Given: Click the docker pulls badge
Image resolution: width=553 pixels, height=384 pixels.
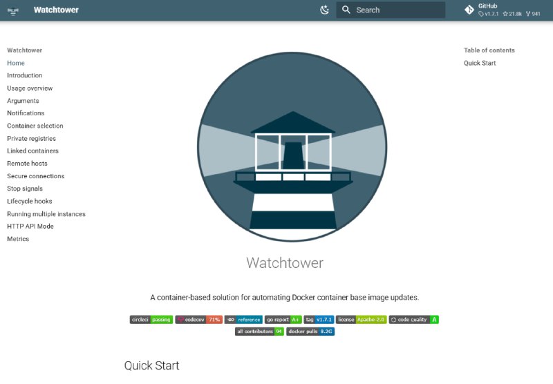Looking at the screenshot, I should click(310, 332).
